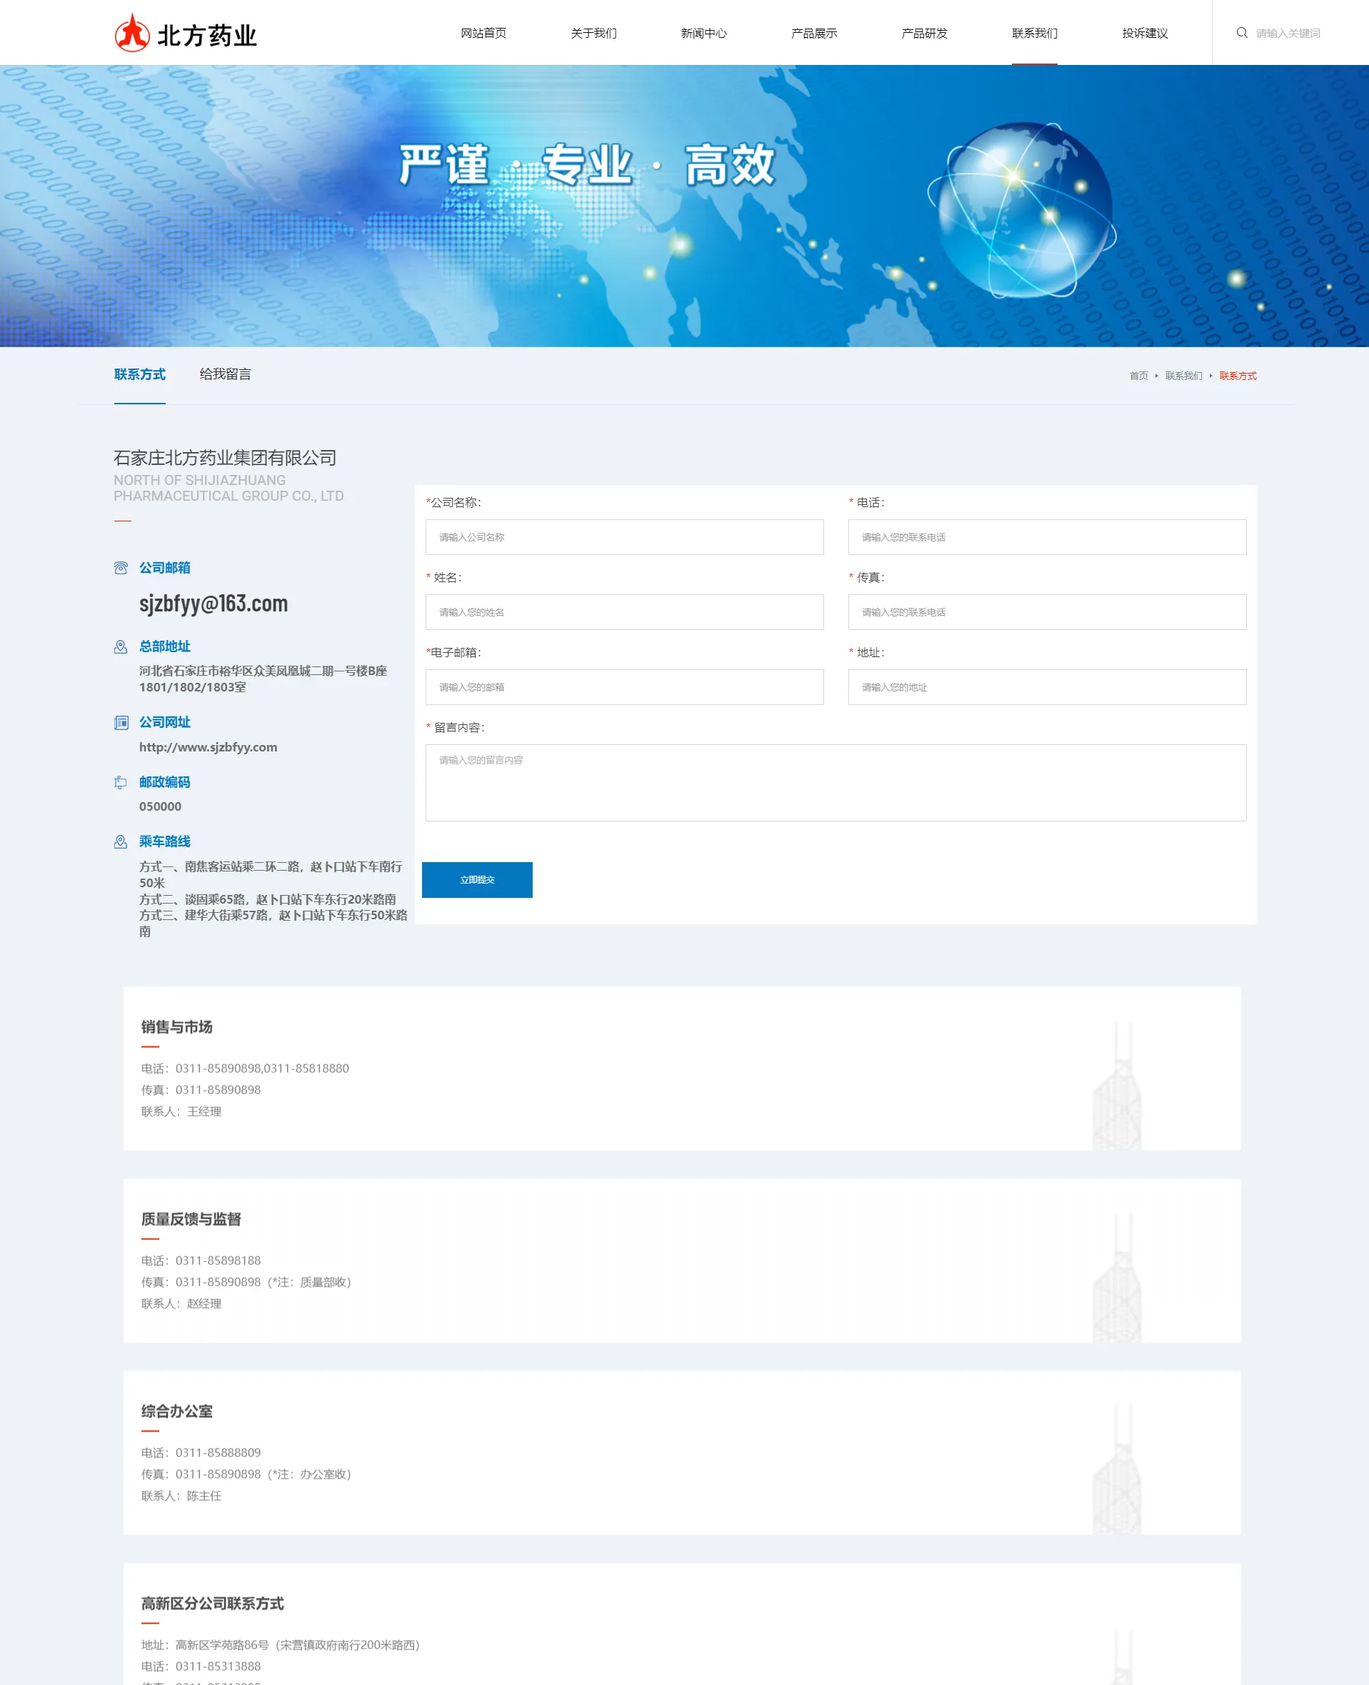Focus the 电子邮箱 input field
The height and width of the screenshot is (1685, 1369).
(625, 687)
